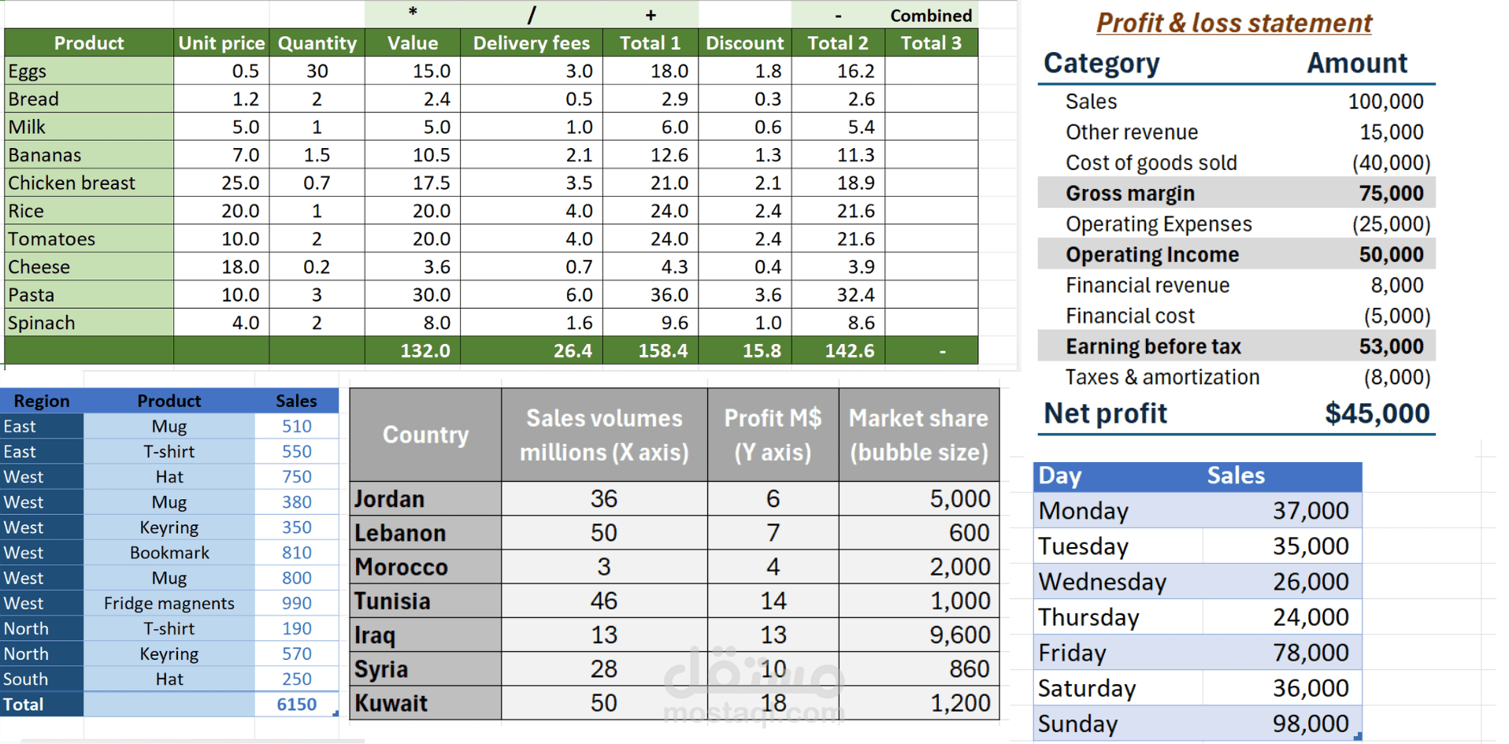Click the Taxes & amortization label
Image resolution: width=1509 pixels, height=744 pixels.
coord(1162,377)
